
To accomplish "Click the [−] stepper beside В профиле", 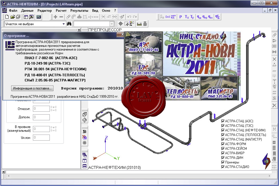I will [54, 131].
